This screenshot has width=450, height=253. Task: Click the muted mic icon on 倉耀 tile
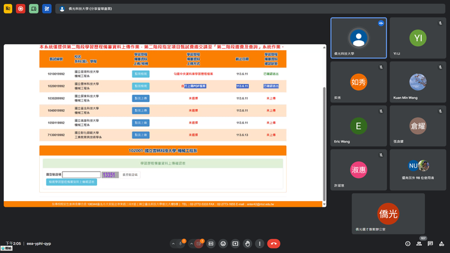point(440,111)
